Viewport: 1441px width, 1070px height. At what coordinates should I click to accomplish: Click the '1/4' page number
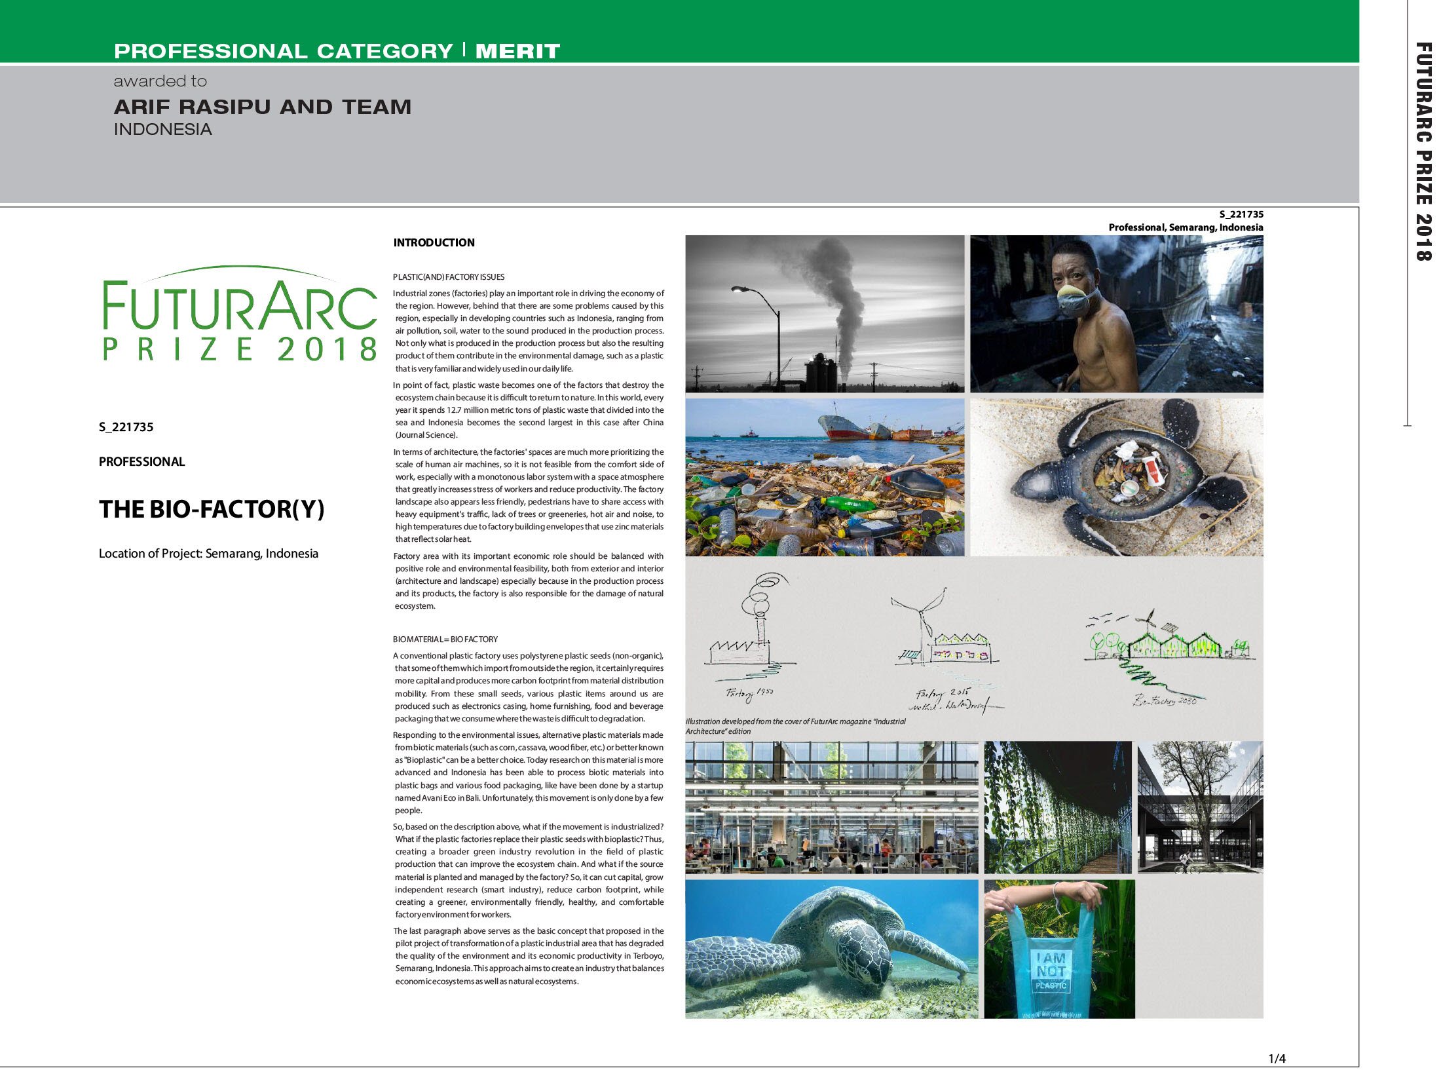tap(1277, 1058)
